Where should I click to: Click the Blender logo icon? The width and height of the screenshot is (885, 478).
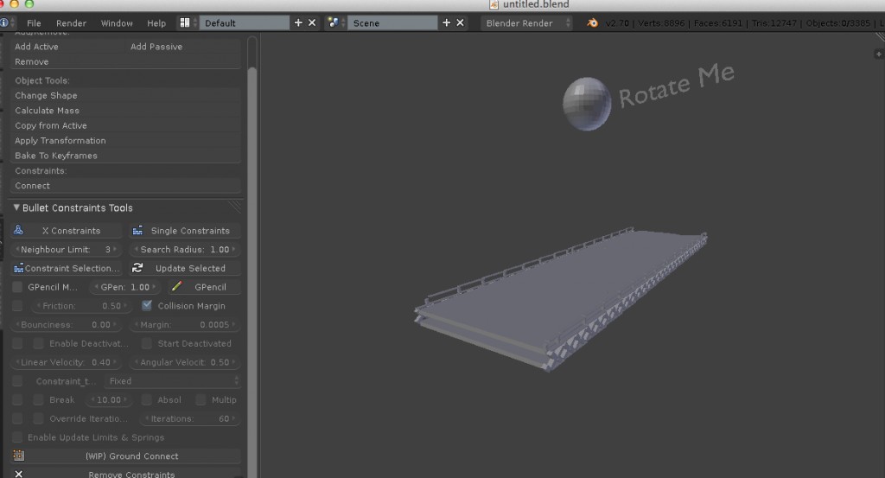point(593,22)
